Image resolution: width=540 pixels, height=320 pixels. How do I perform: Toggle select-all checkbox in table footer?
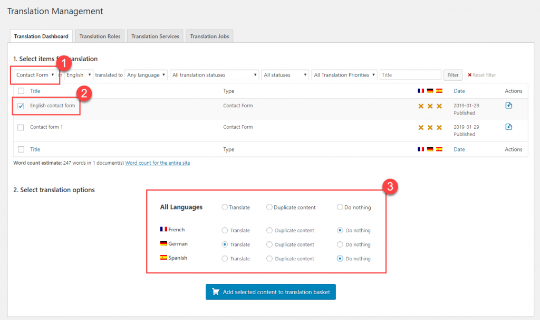21,149
